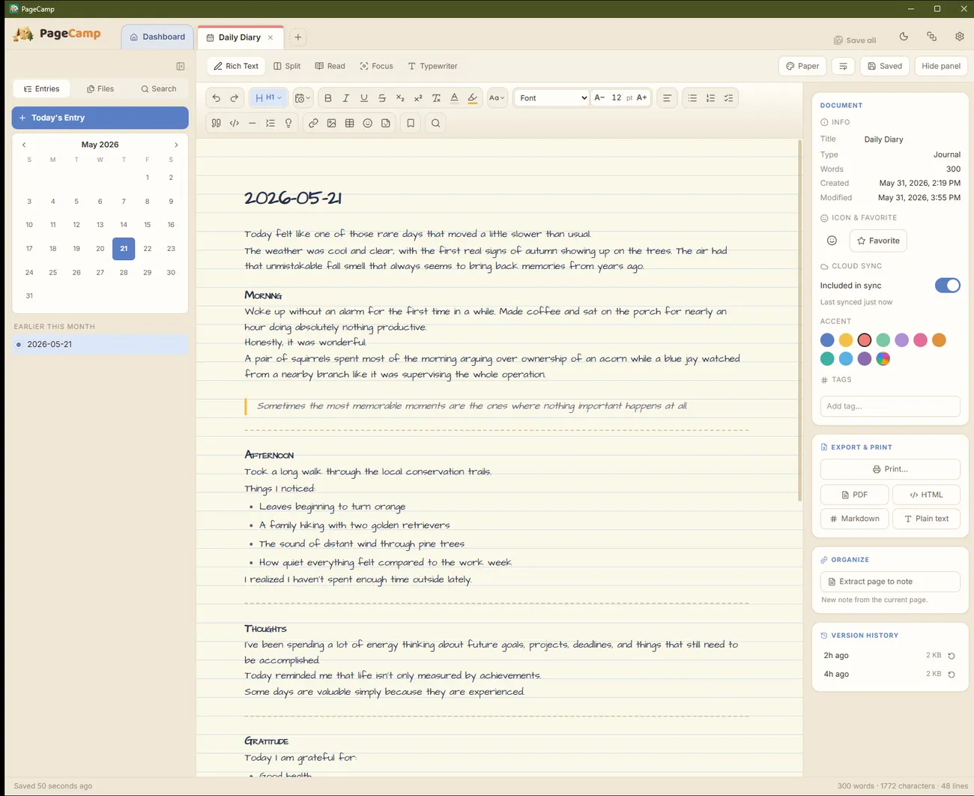Insert a hyperlink
This screenshot has width=974, height=796.
point(313,123)
